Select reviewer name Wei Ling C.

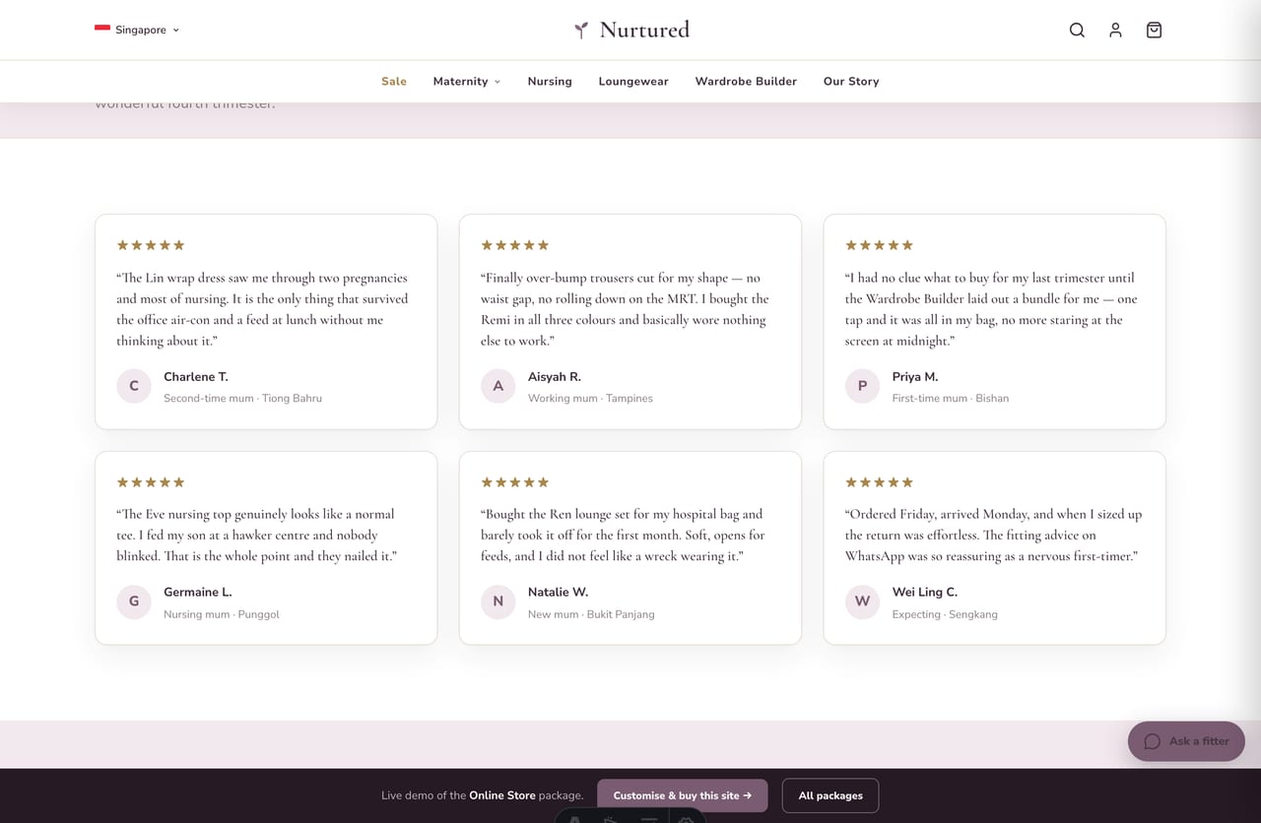click(925, 593)
